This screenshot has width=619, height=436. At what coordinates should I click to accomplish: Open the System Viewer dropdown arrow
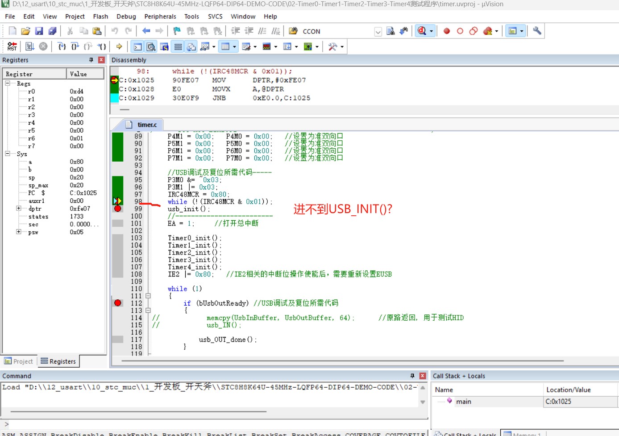317,46
